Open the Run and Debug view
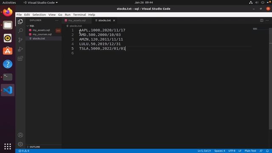The image size is (272, 153). click(20, 49)
